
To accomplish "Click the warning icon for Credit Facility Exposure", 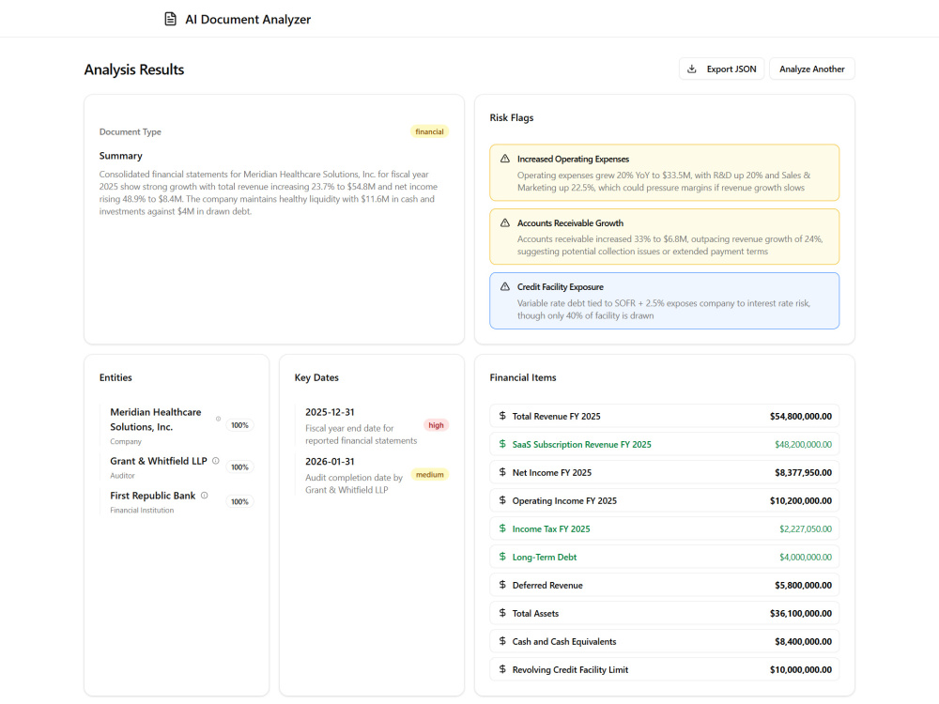I will pos(505,286).
